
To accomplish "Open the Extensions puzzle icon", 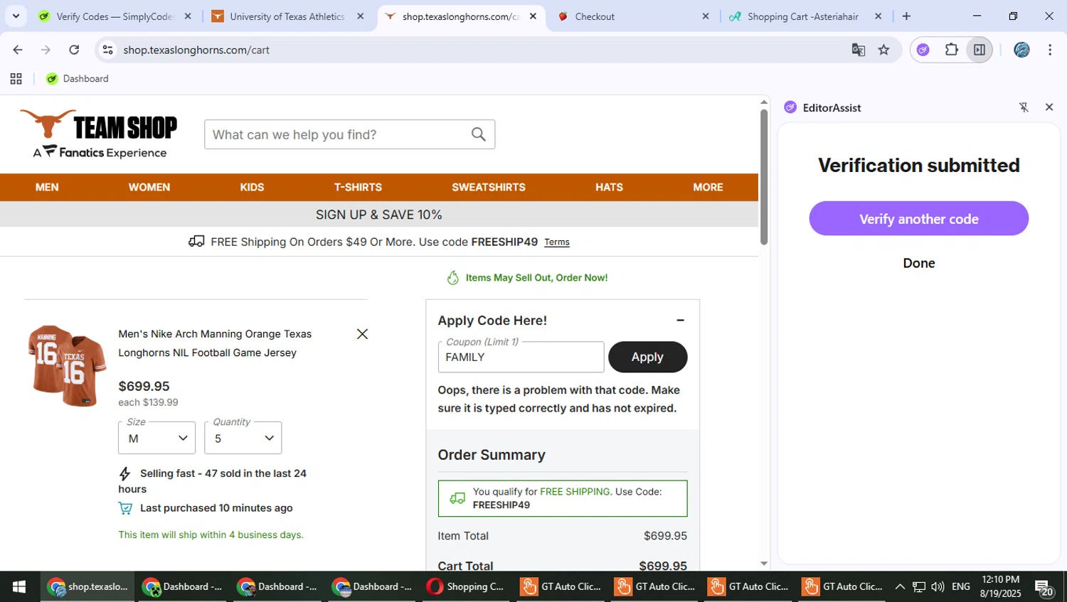I will (x=951, y=50).
